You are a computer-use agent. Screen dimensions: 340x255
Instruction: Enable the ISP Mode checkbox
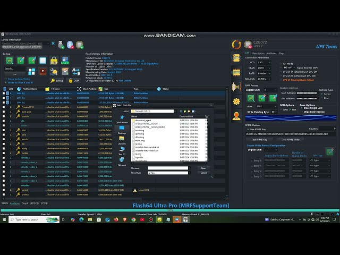click(281, 64)
